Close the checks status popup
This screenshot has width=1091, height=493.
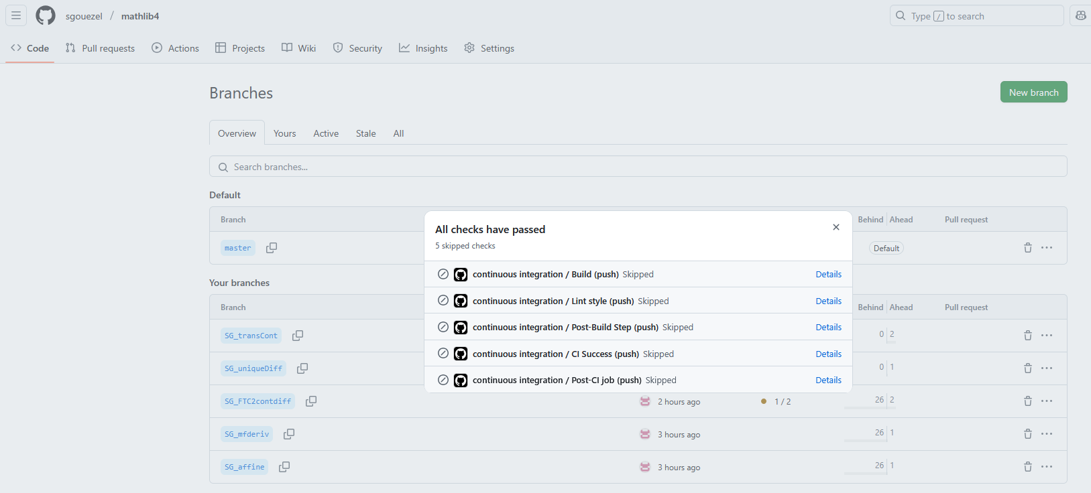click(836, 227)
